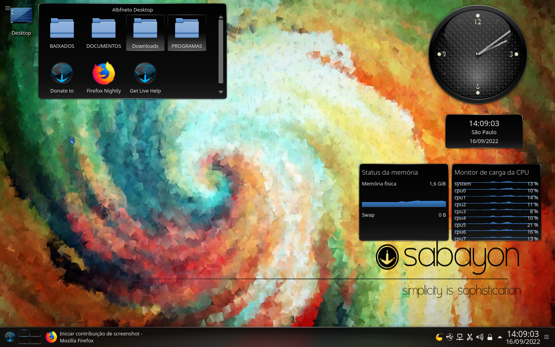Open the Get Live Help shortcut
This screenshot has height=347, width=555.
pyautogui.click(x=145, y=78)
